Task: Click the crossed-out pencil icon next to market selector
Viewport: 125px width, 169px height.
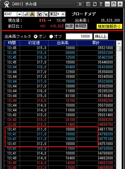Action: click(x=46, y=14)
